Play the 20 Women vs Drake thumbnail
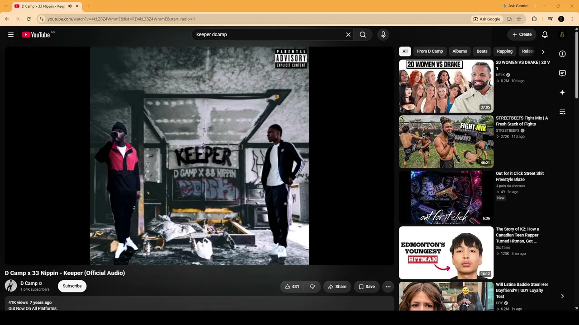 [x=446, y=86]
